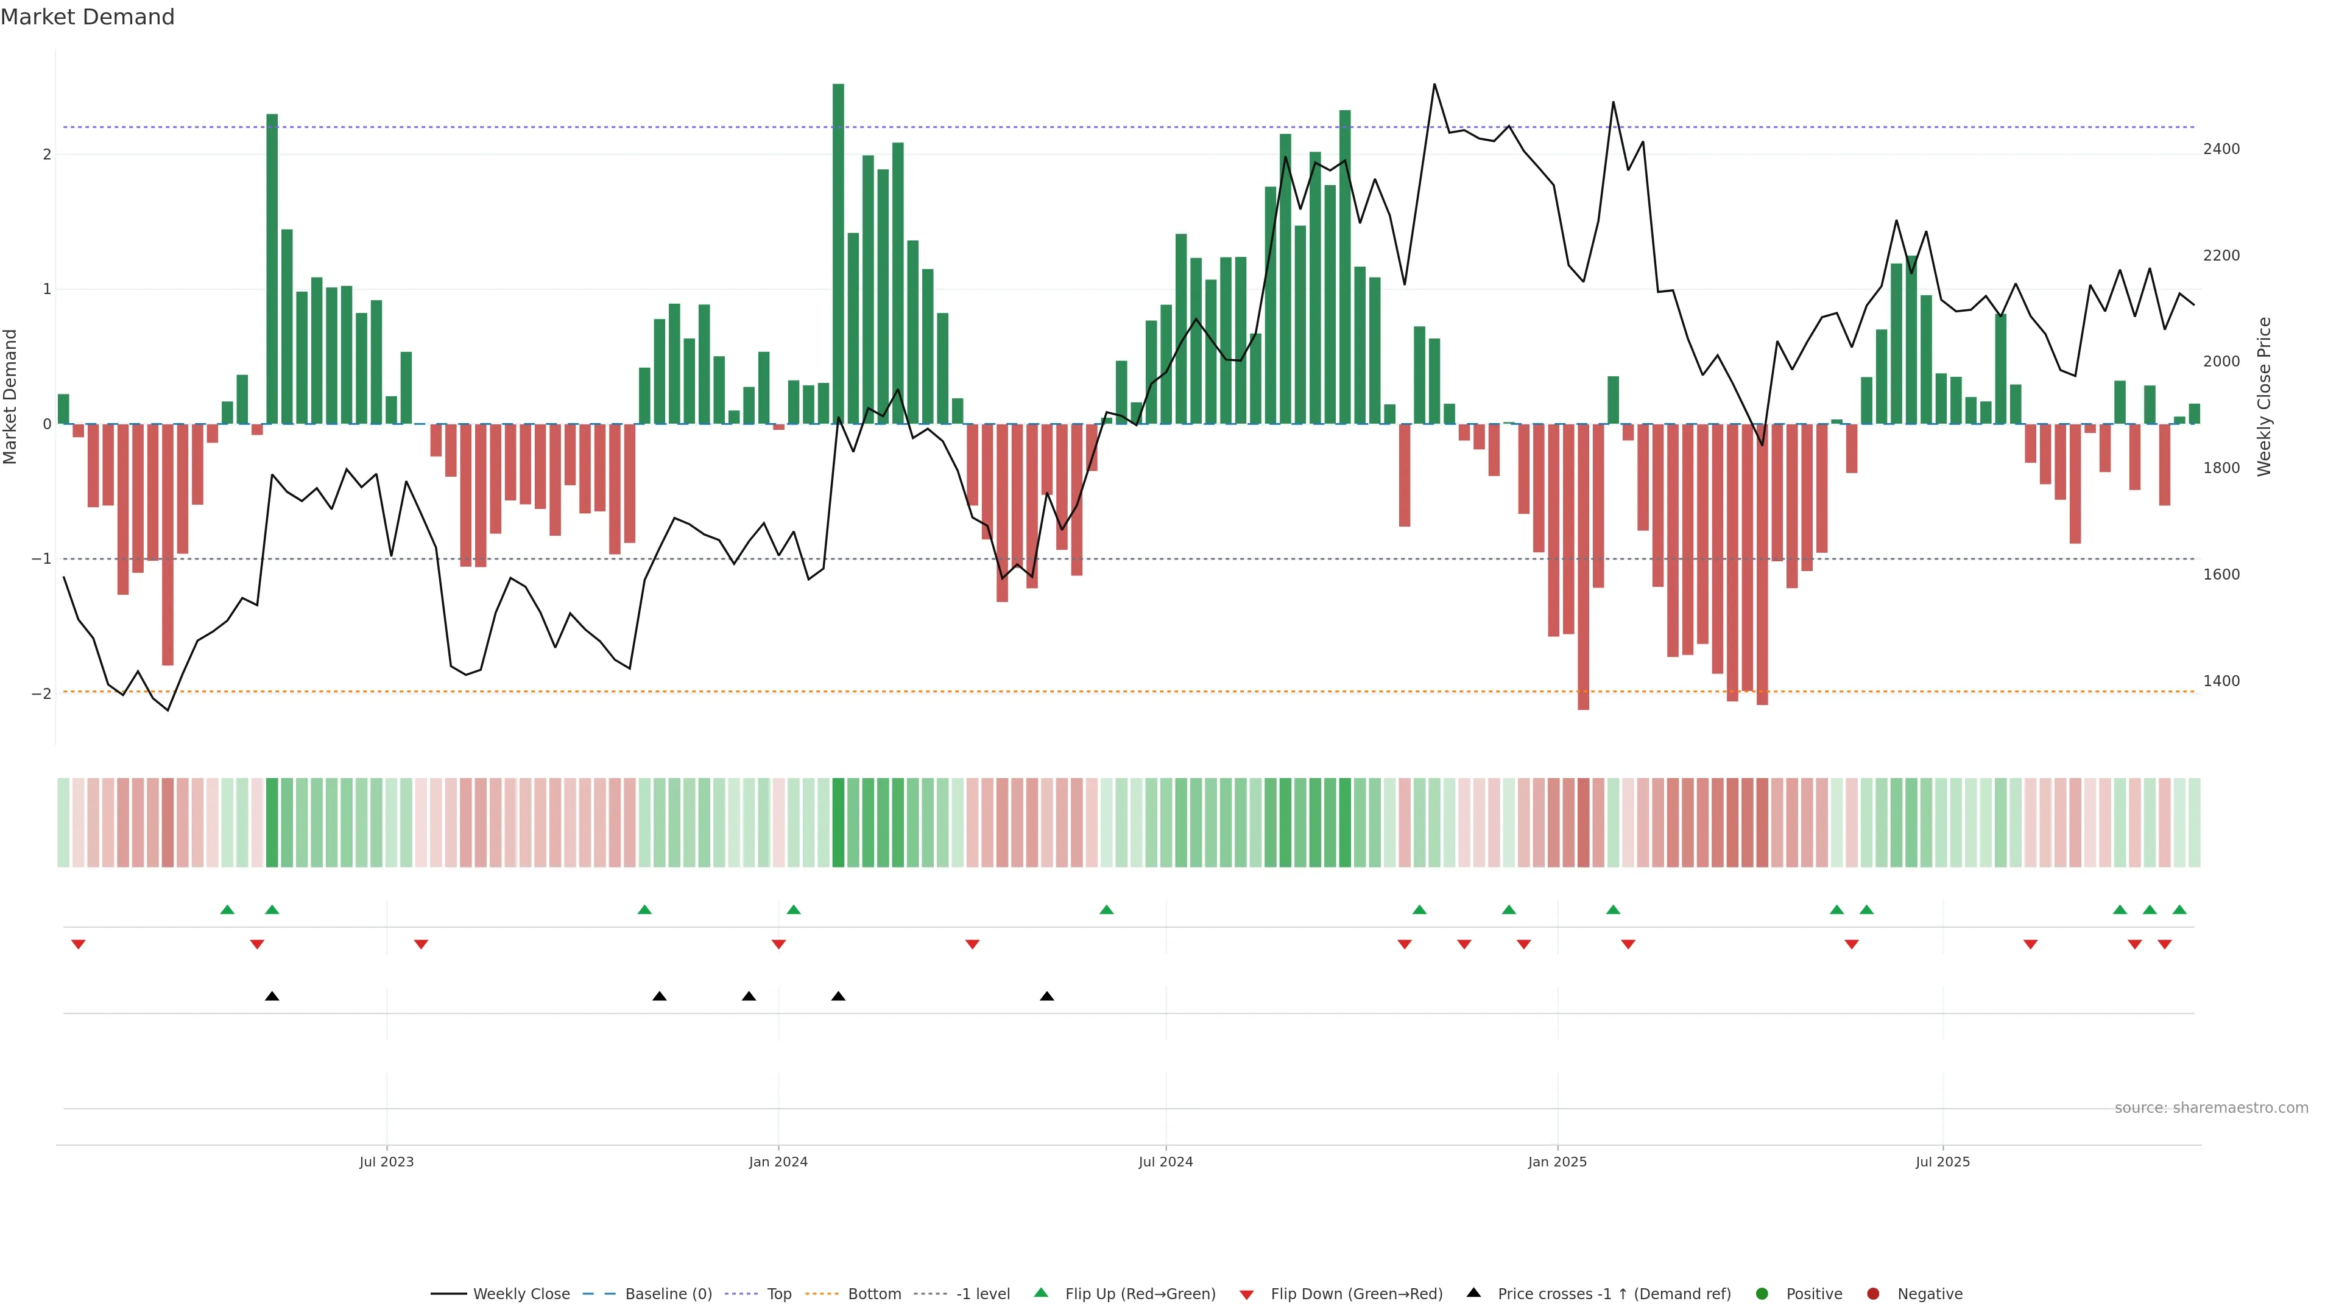Hide the -1 level legend line
This screenshot has height=1315, width=2339.
coord(983,1294)
